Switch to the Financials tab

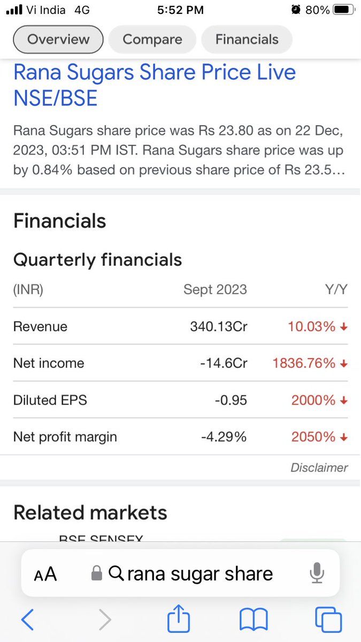pos(247,40)
